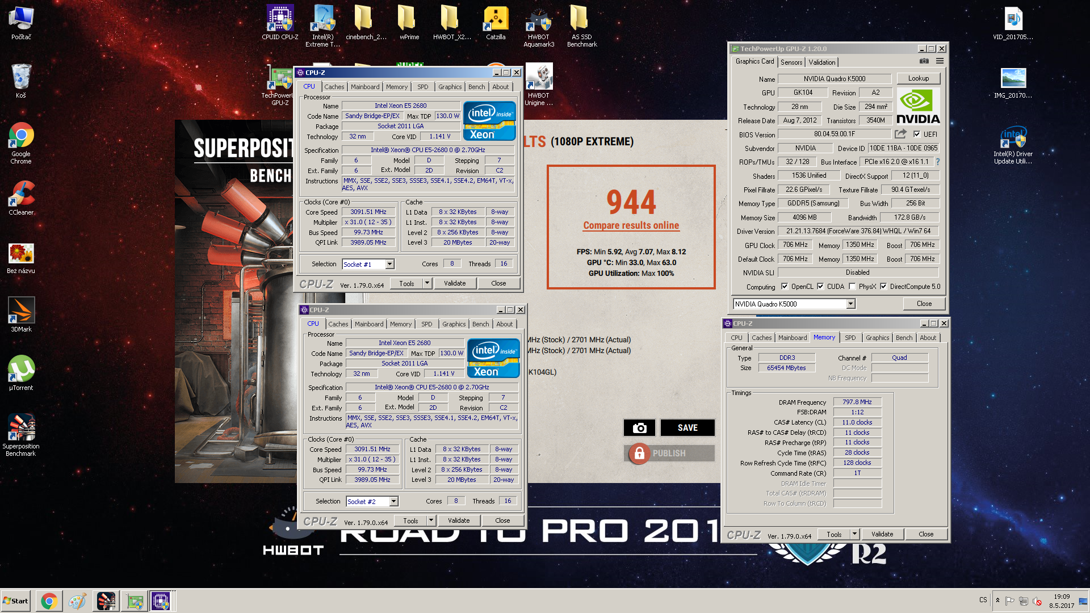Click the CS language indicator in tray
Screen dimensions: 1090x613
tap(983, 600)
